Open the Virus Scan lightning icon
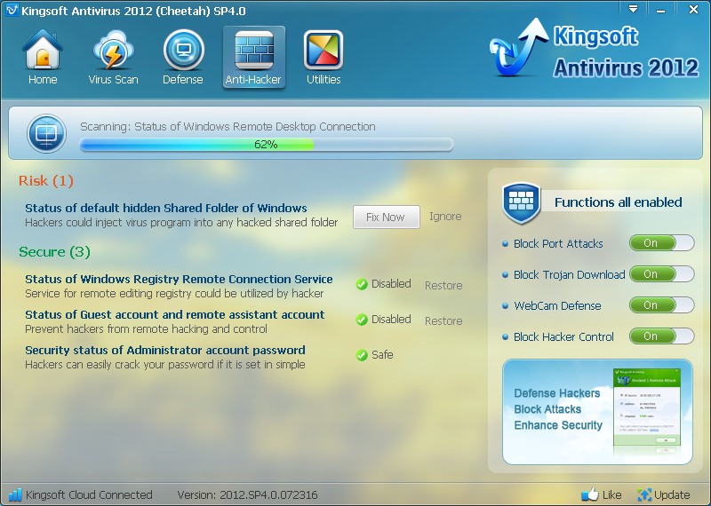This screenshot has height=506, width=711. point(113,50)
